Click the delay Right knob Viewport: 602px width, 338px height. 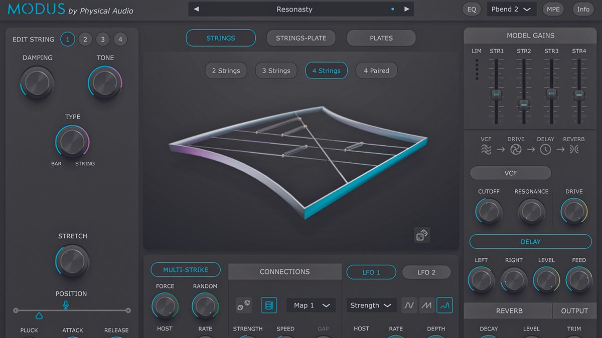(x=514, y=280)
